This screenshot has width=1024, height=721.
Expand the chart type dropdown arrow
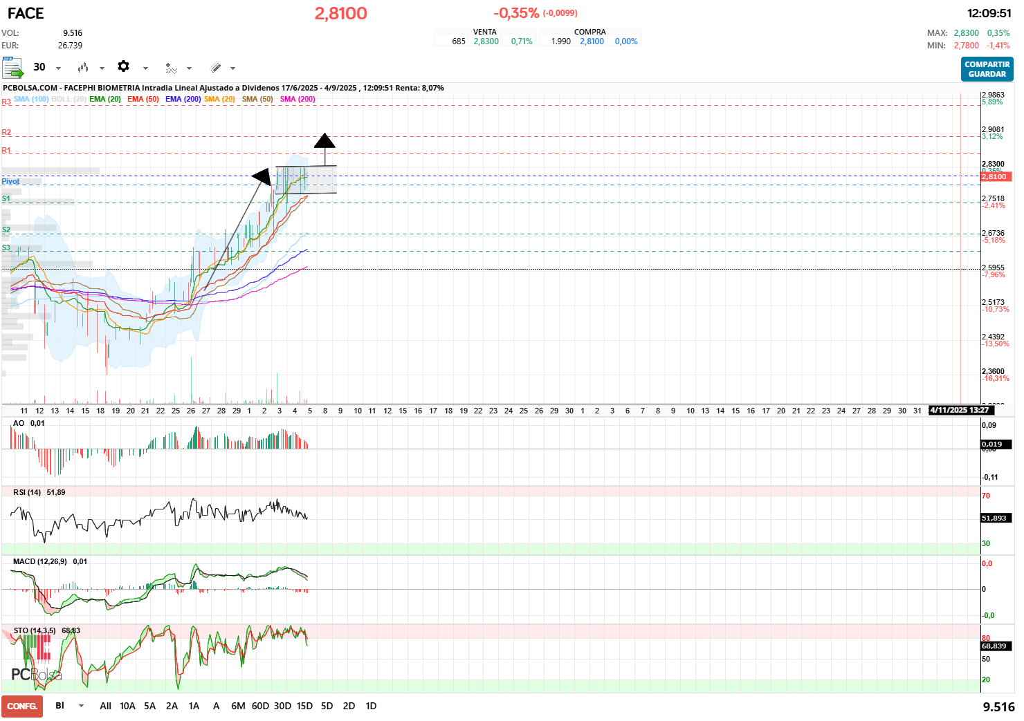tap(102, 68)
